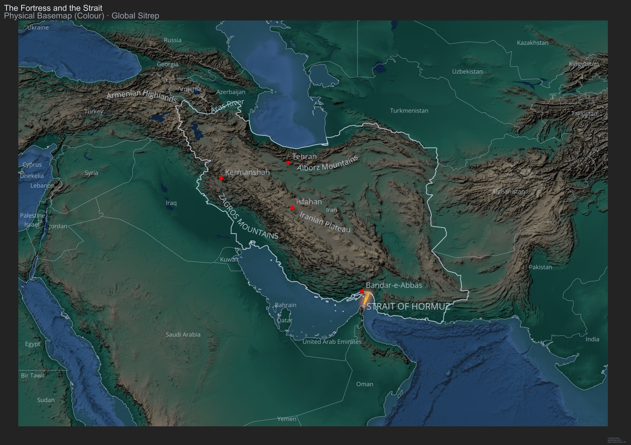631x445 pixels.
Task: Toggle the ZAGROS MOUNTAINS label
Action: pos(248,217)
